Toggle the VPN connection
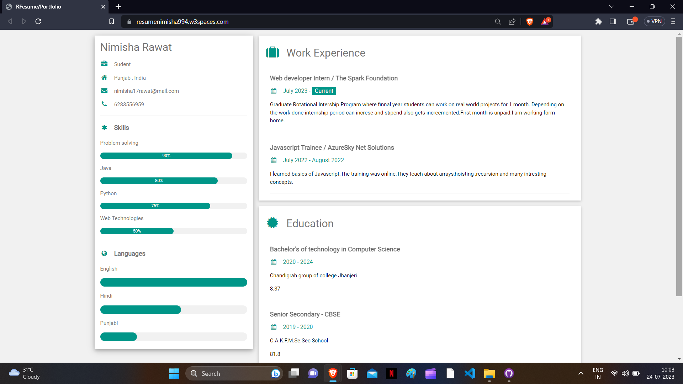 click(x=654, y=21)
